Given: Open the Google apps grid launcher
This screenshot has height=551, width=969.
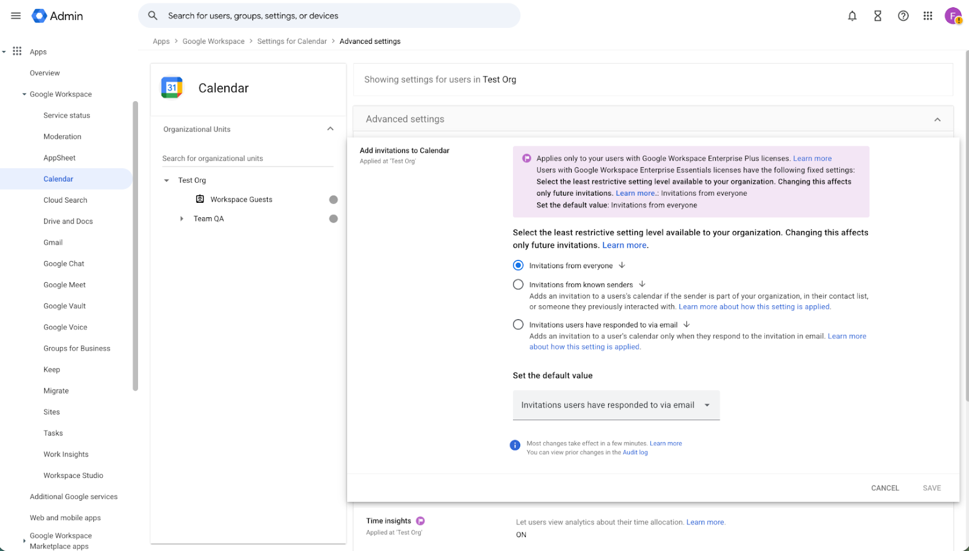Looking at the screenshot, I should (928, 16).
